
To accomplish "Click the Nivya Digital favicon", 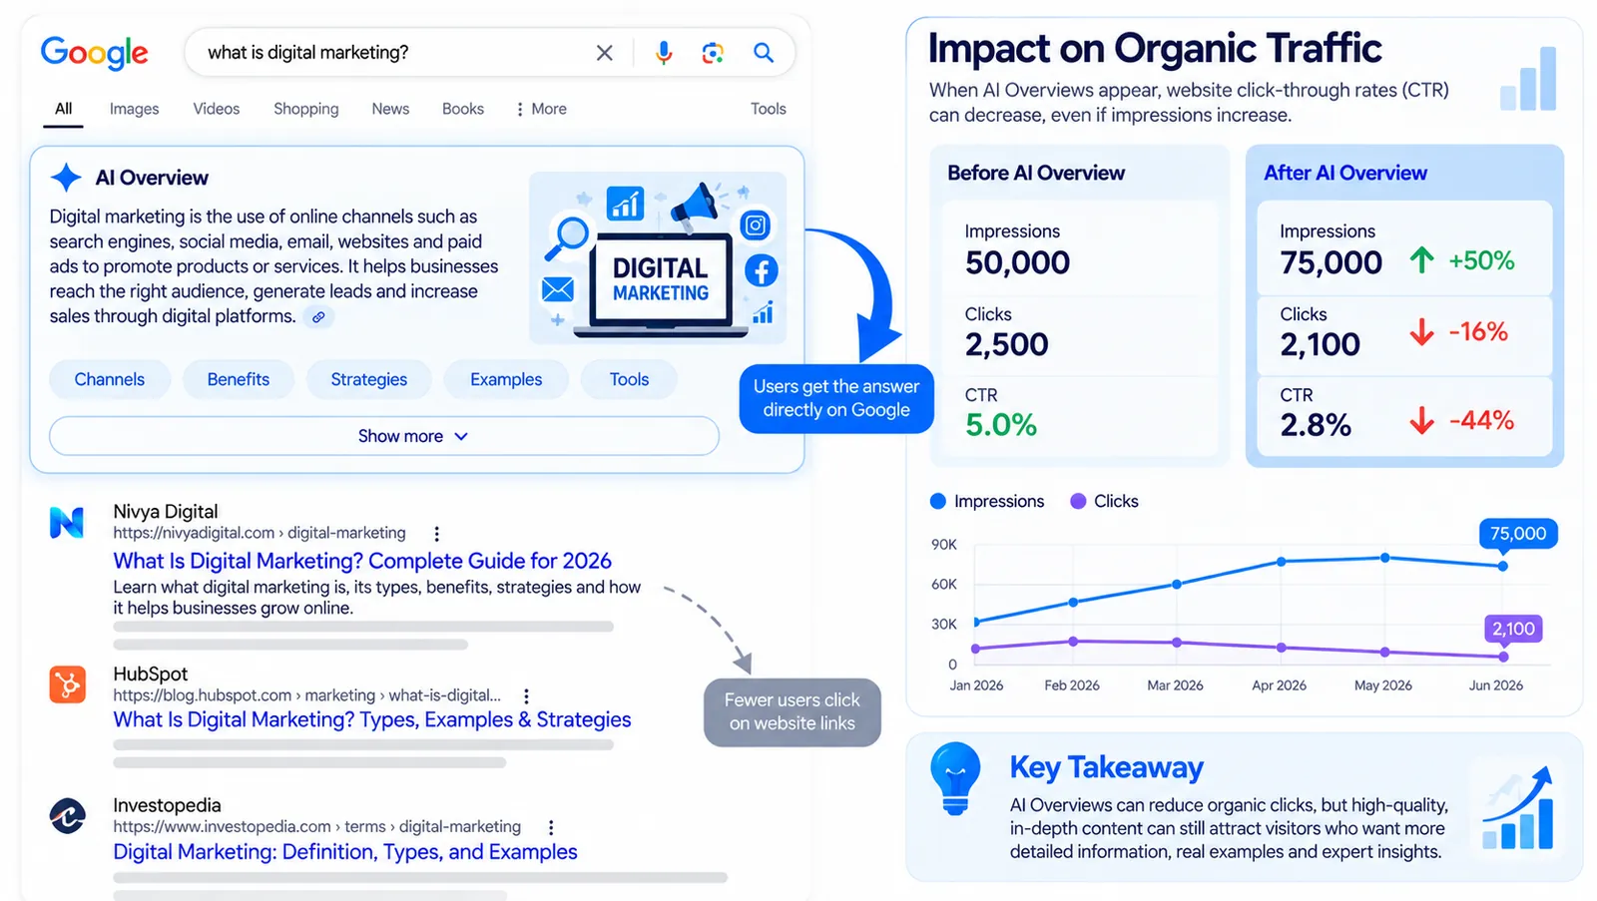I will click(x=67, y=522).
